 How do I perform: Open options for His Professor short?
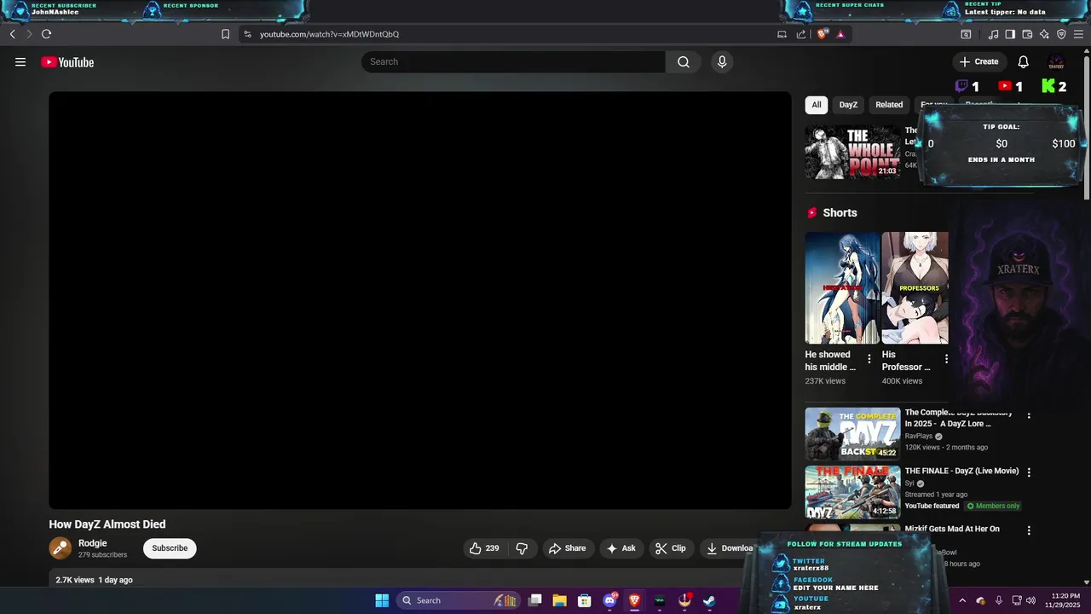[x=946, y=359]
